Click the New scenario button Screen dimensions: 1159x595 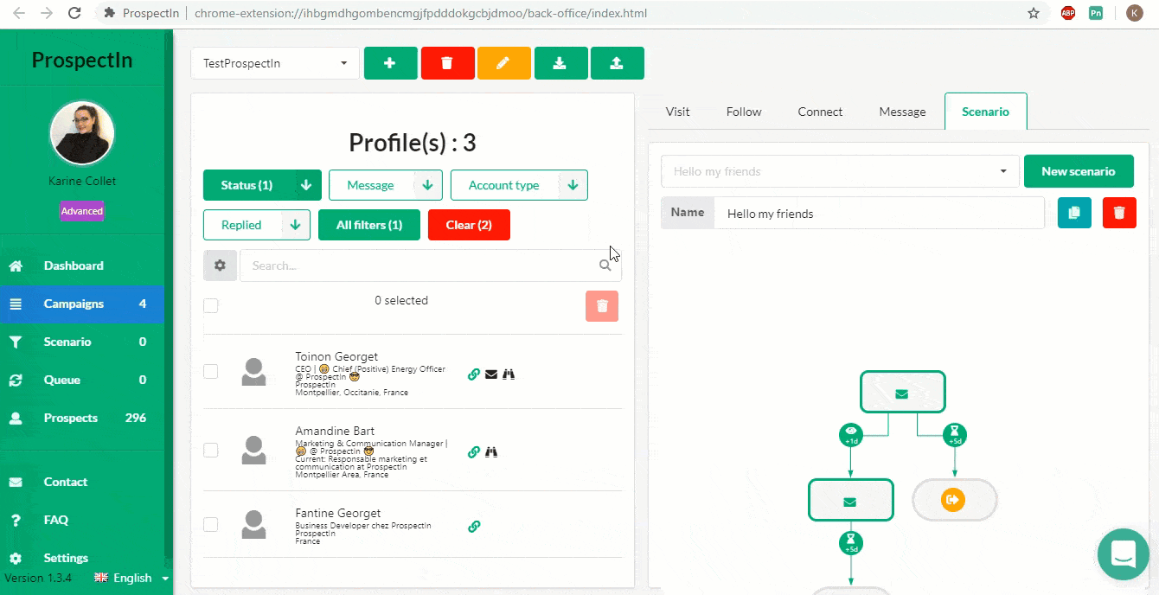coord(1078,171)
